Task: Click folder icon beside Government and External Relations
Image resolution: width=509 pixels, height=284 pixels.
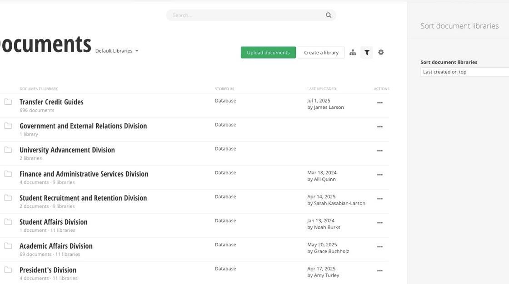Action: click(8, 126)
